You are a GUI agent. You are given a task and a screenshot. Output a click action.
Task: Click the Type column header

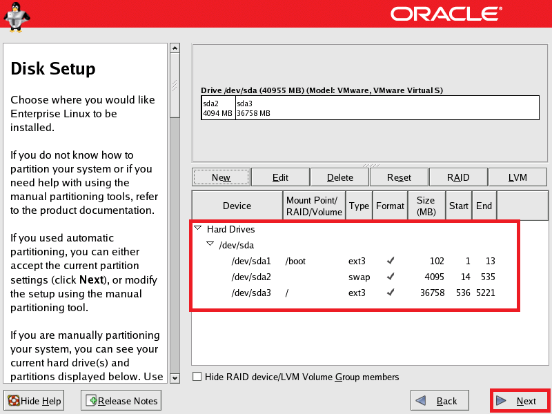click(x=359, y=206)
